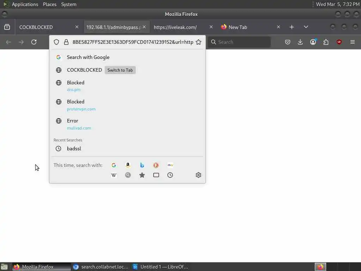The width and height of the screenshot is (361, 271).
Task: Search history using the clock one-off icon
Action: click(170, 175)
